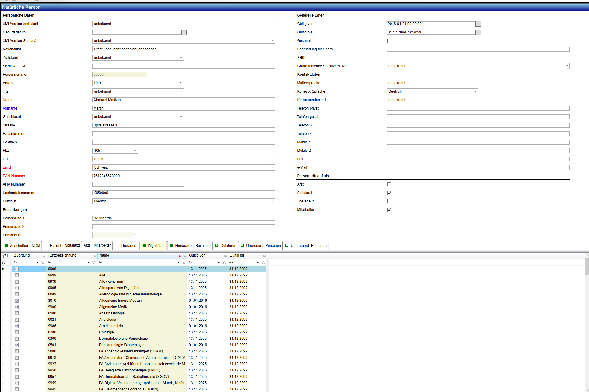589x392 pixels.
Task: Click the filter row selector icon
Action: (4, 263)
